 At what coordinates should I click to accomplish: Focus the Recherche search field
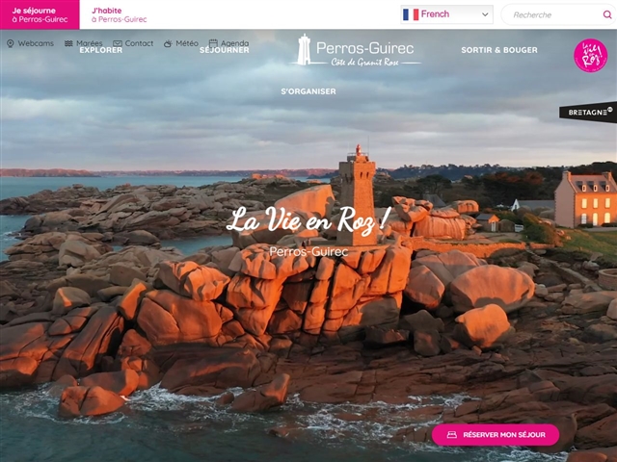tap(557, 15)
